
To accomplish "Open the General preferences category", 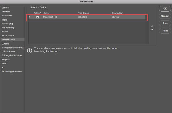I will pos(5,8).
